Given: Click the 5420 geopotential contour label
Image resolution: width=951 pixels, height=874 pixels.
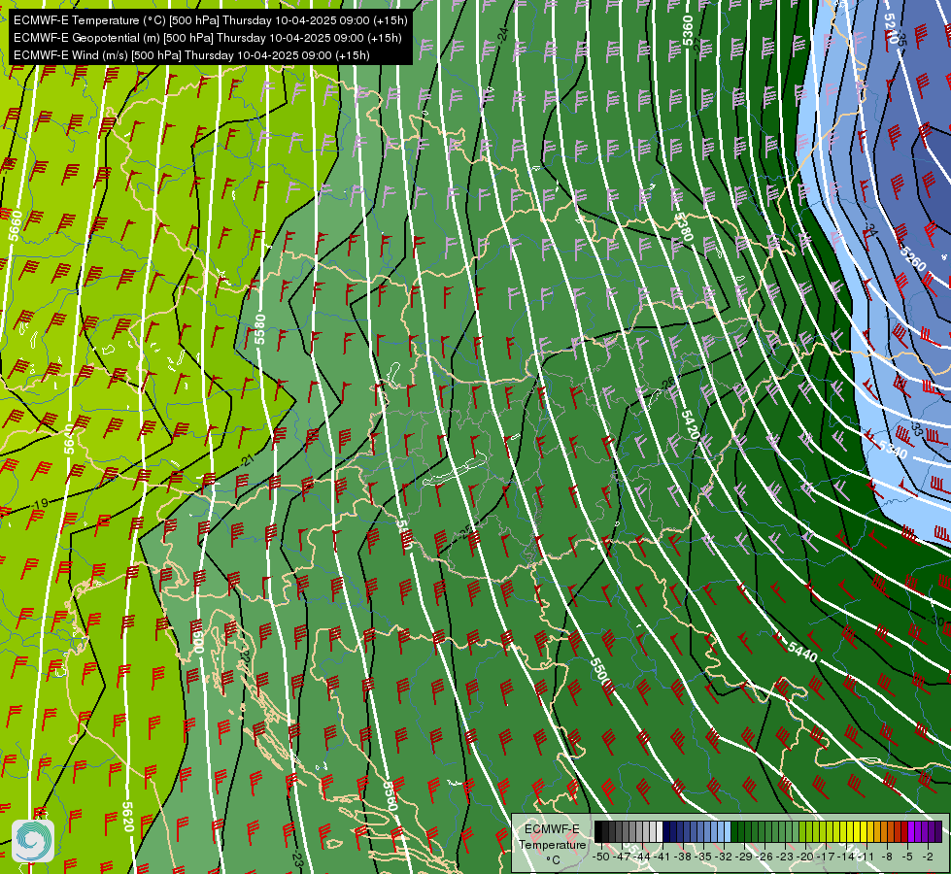Looking at the screenshot, I should click(x=691, y=425).
